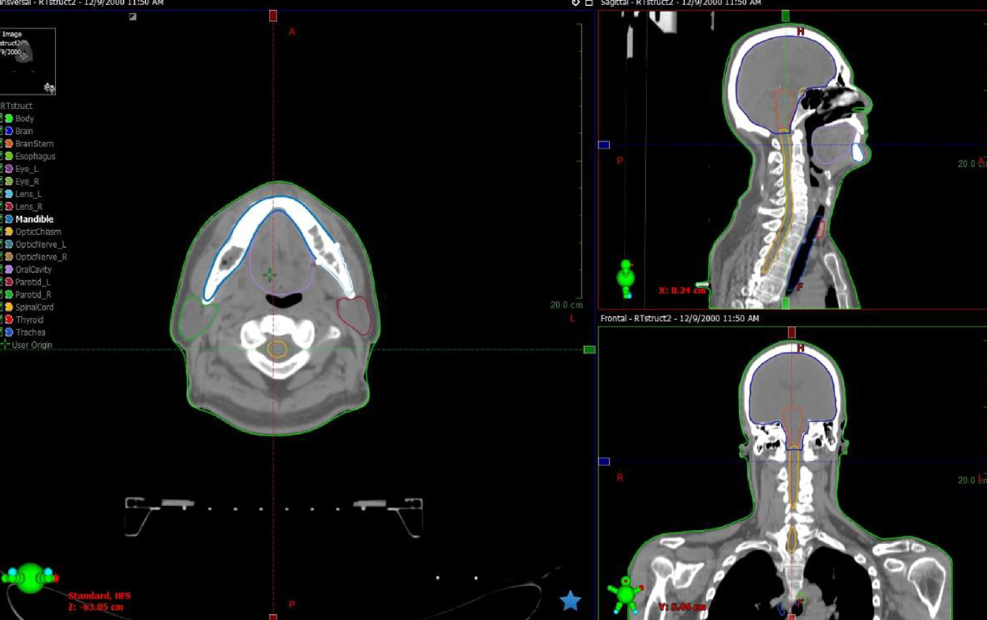The image size is (987, 620).
Task: Click the RTstruct list heading
Action: pyautogui.click(x=17, y=106)
